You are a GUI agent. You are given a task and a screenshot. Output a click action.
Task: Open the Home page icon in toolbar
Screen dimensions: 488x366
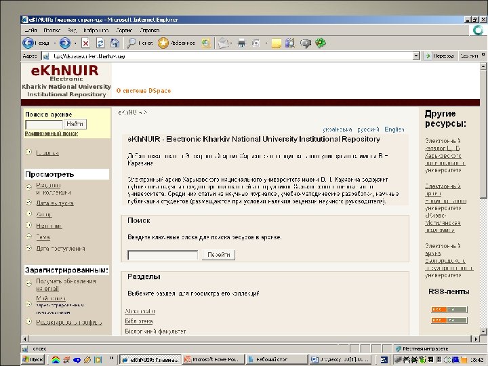[x=115, y=43]
